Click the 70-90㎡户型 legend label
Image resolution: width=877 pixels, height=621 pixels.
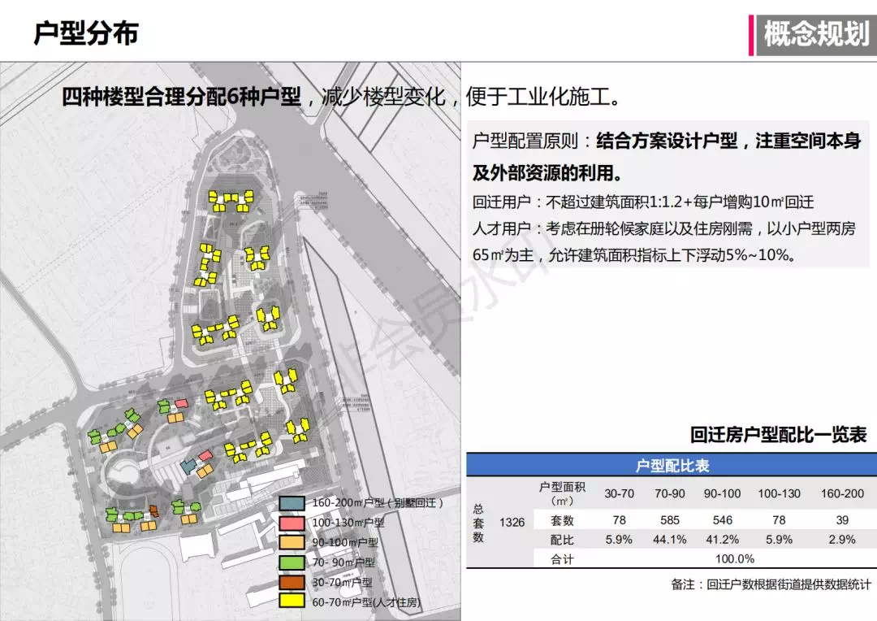(x=343, y=562)
